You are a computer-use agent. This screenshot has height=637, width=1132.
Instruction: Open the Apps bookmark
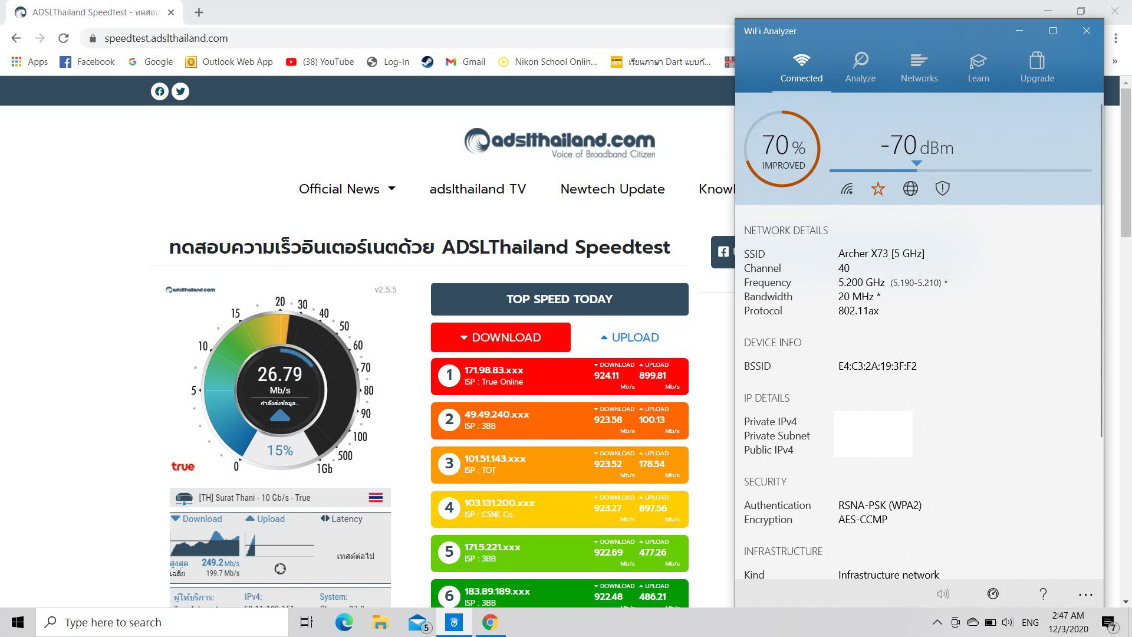point(29,62)
